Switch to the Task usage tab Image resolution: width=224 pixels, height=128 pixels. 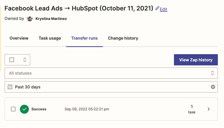pyautogui.click(x=50, y=38)
